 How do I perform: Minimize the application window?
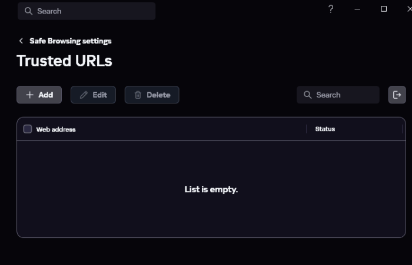pyautogui.click(x=357, y=9)
